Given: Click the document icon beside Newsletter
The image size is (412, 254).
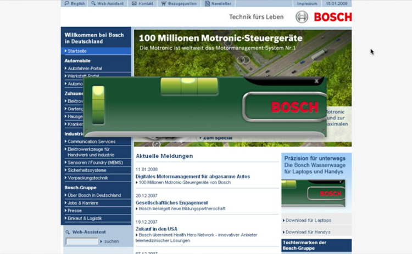Looking at the screenshot, I should (x=207, y=3).
